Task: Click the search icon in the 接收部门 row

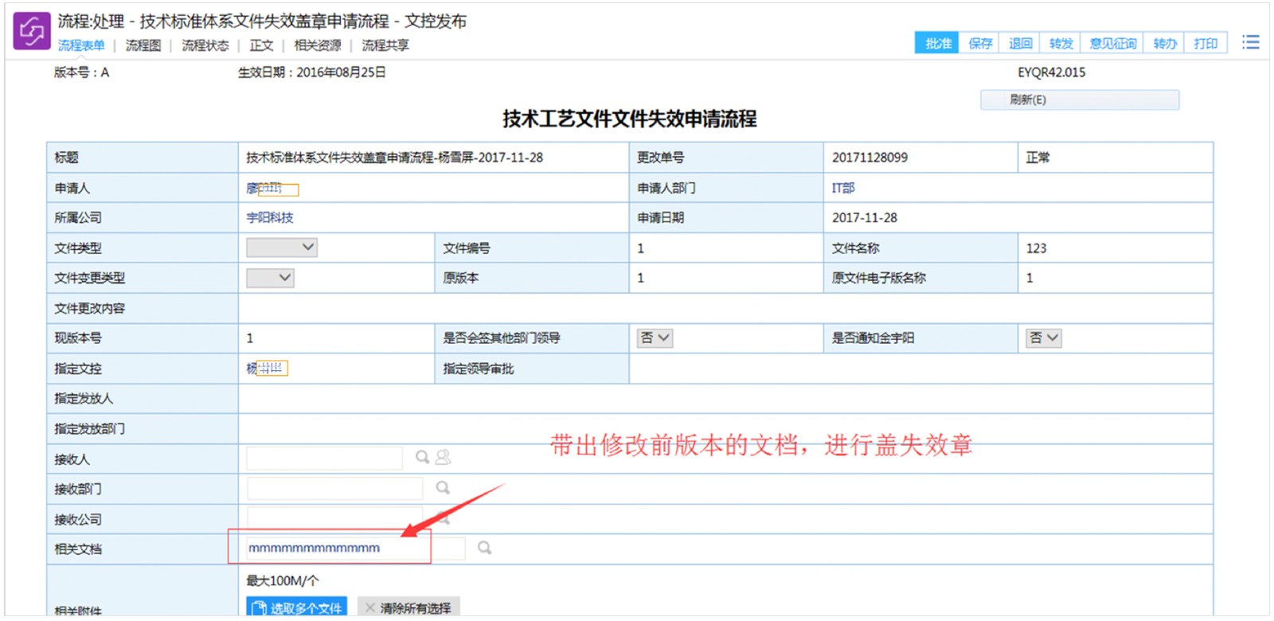Action: pos(443,487)
